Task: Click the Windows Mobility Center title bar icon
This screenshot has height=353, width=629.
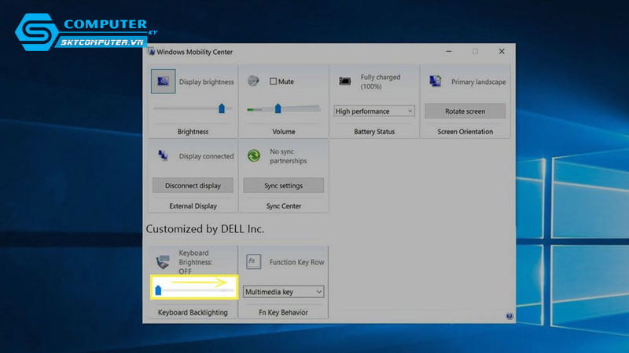Action: (151, 52)
